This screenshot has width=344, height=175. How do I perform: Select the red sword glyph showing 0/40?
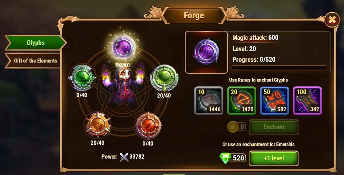click(148, 126)
